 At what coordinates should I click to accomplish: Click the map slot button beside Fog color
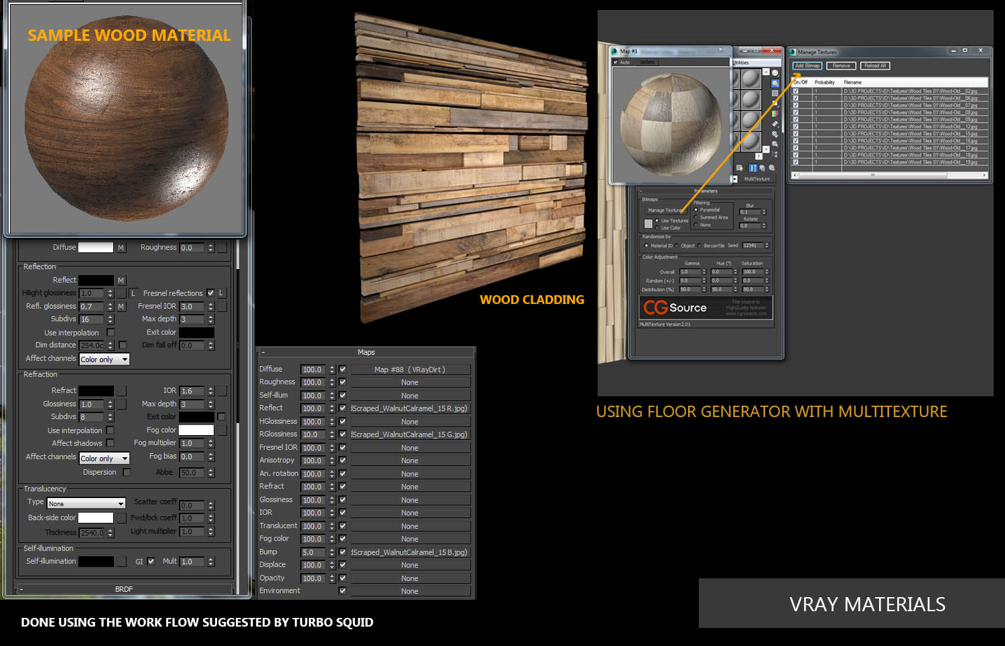click(222, 430)
